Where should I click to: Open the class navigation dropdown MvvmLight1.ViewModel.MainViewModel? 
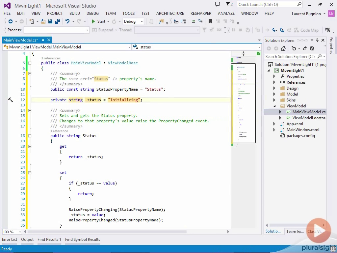[x=130, y=47]
